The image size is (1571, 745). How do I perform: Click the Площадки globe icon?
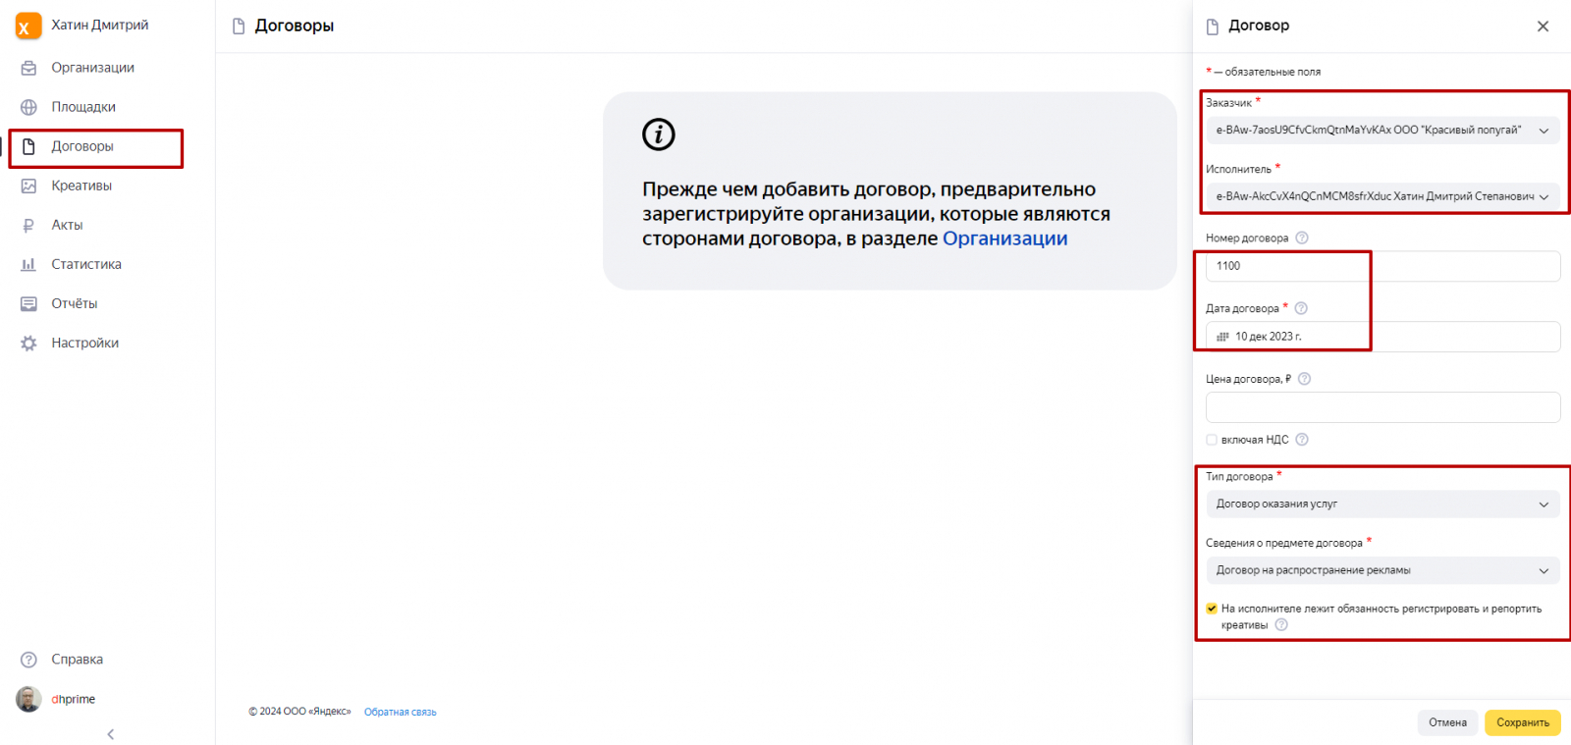pyautogui.click(x=29, y=107)
